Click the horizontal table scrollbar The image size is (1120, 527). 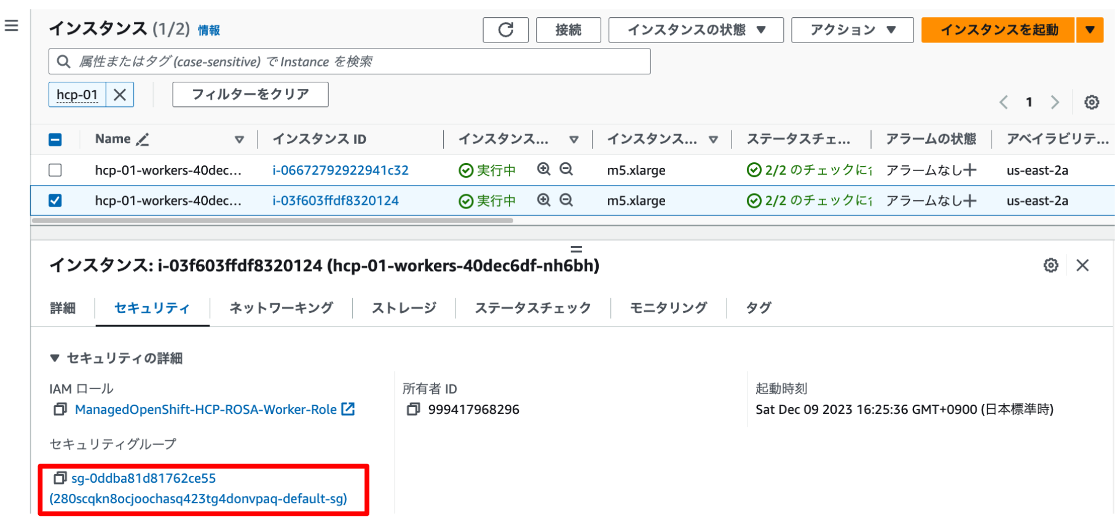click(x=272, y=220)
